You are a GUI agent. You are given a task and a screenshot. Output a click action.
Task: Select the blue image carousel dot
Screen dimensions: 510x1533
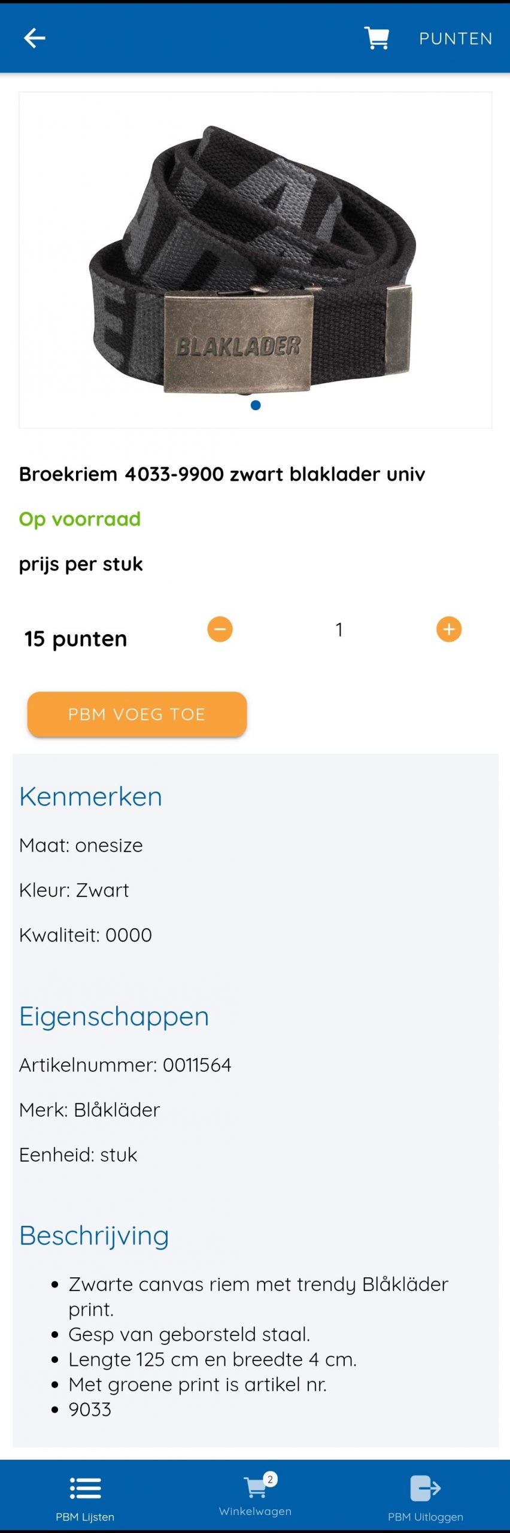point(256,405)
